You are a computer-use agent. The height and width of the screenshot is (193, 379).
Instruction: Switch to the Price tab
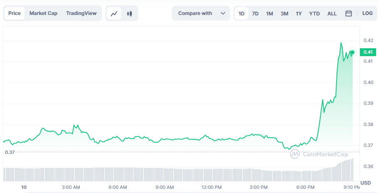(15, 13)
